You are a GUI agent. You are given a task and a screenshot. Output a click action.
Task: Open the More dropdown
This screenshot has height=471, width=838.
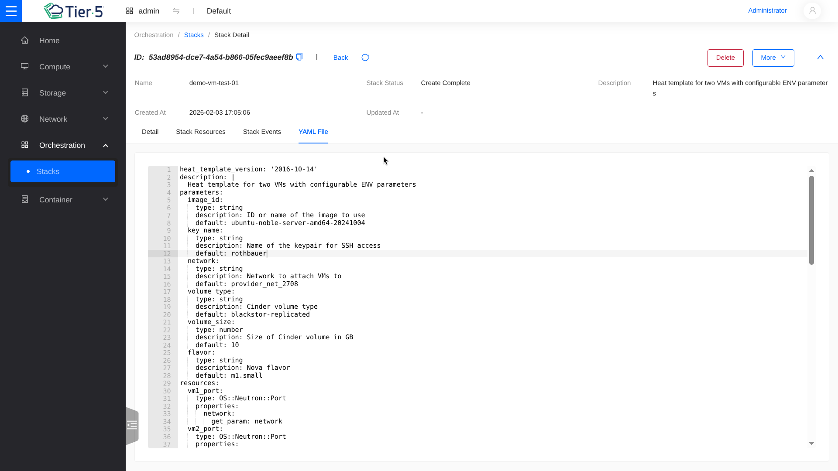click(773, 58)
